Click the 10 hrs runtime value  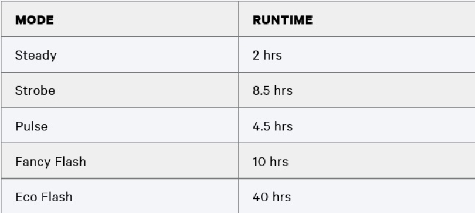click(x=270, y=162)
